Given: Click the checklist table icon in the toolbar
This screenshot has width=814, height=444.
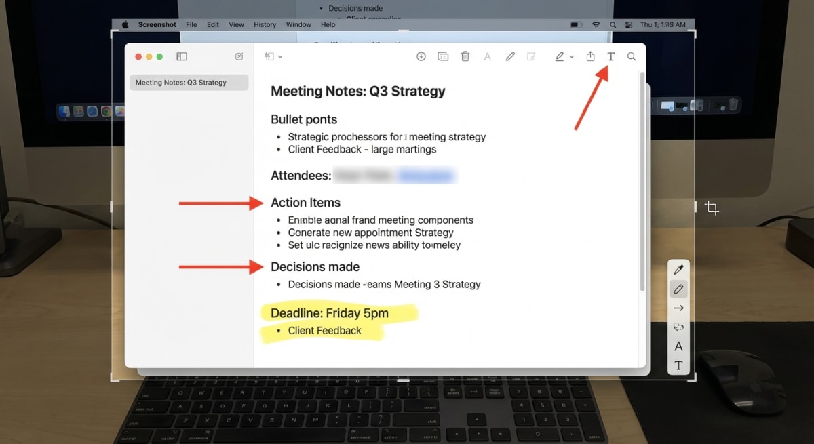Looking at the screenshot, I should click(443, 56).
